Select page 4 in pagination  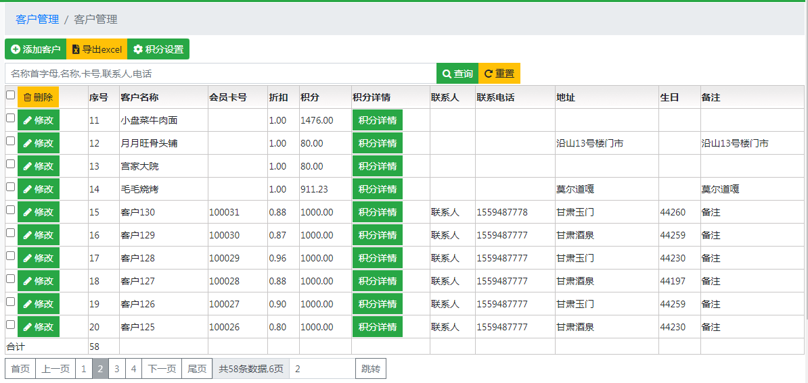[x=133, y=369]
